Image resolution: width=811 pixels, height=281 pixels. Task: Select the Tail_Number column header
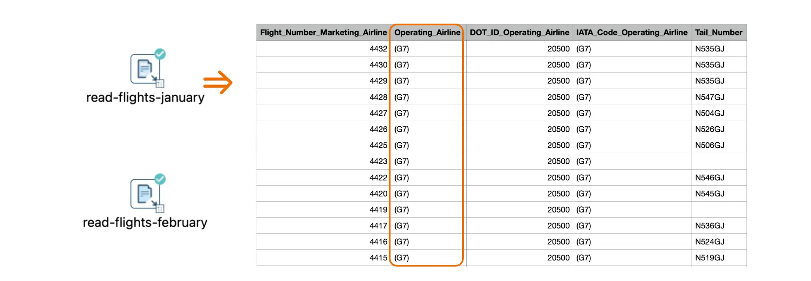718,32
